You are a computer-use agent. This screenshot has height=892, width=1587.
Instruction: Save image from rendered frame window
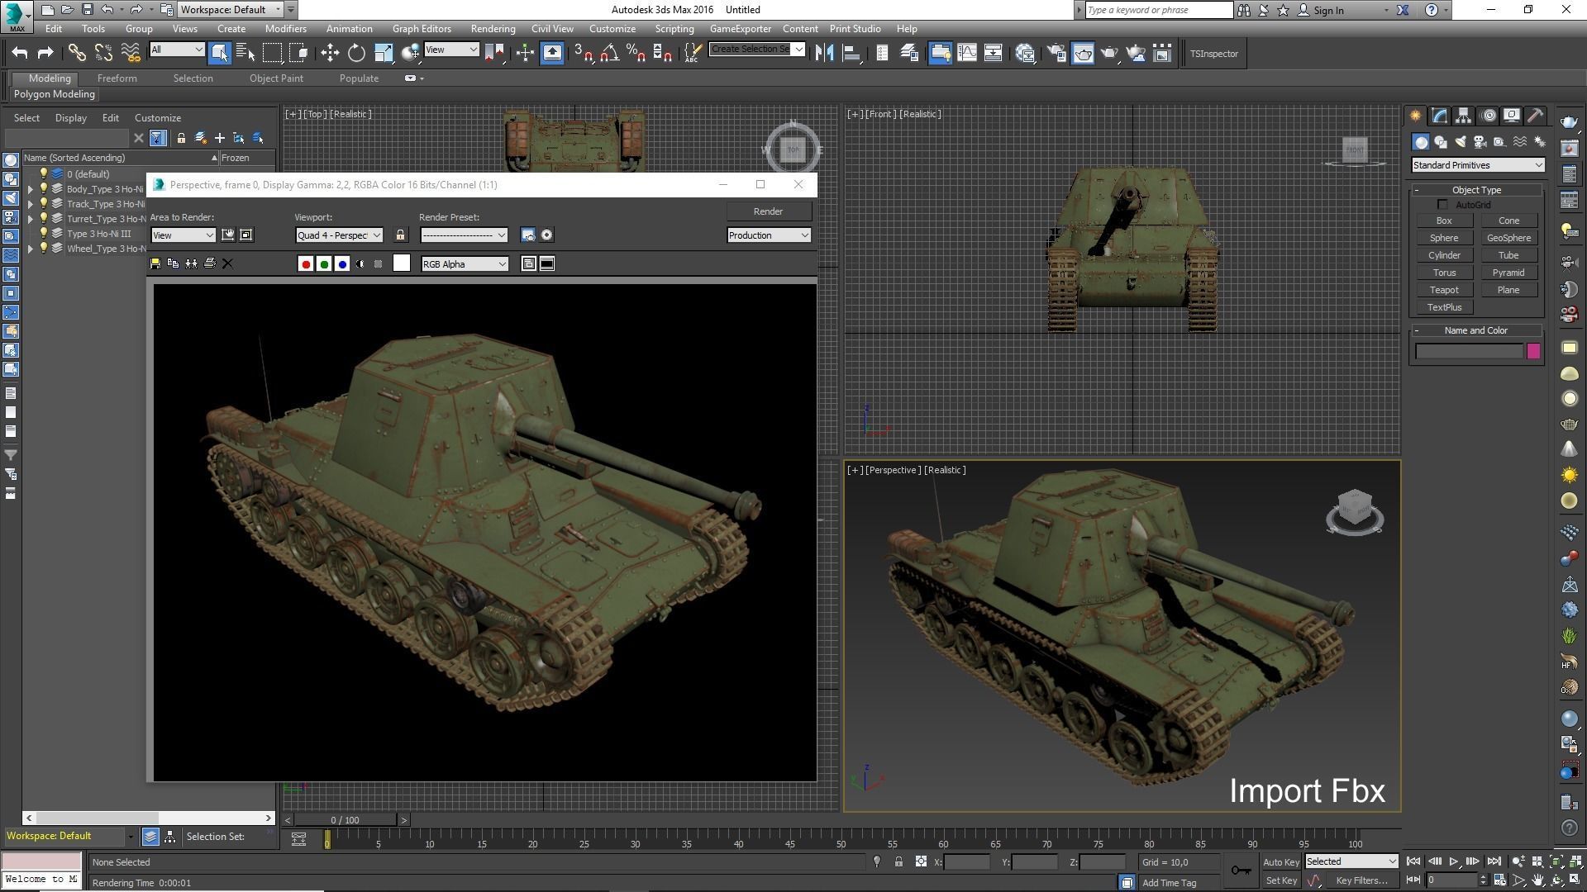[x=155, y=263]
